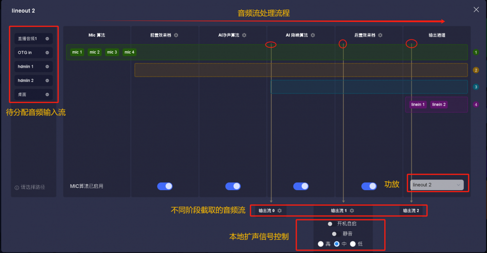Expand the hdmiin 2 input stream arrow
Image resolution: width=487 pixels, height=253 pixels.
coord(47,80)
